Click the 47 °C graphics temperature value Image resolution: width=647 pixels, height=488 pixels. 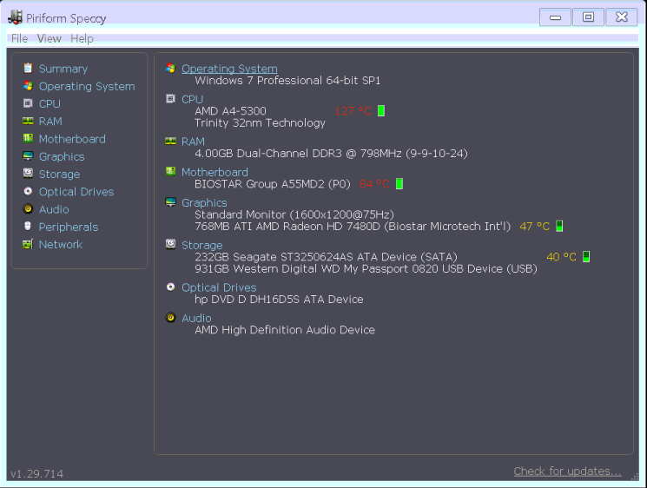(534, 227)
